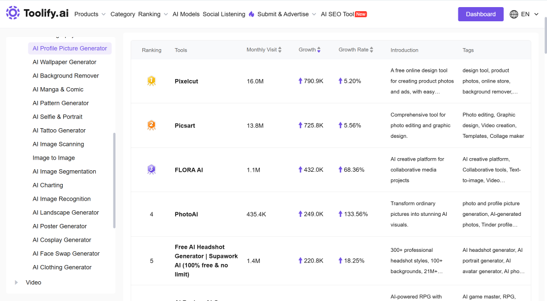547x301 pixels.
Task: Open the AI SEO Tool New link
Action: 343,14
